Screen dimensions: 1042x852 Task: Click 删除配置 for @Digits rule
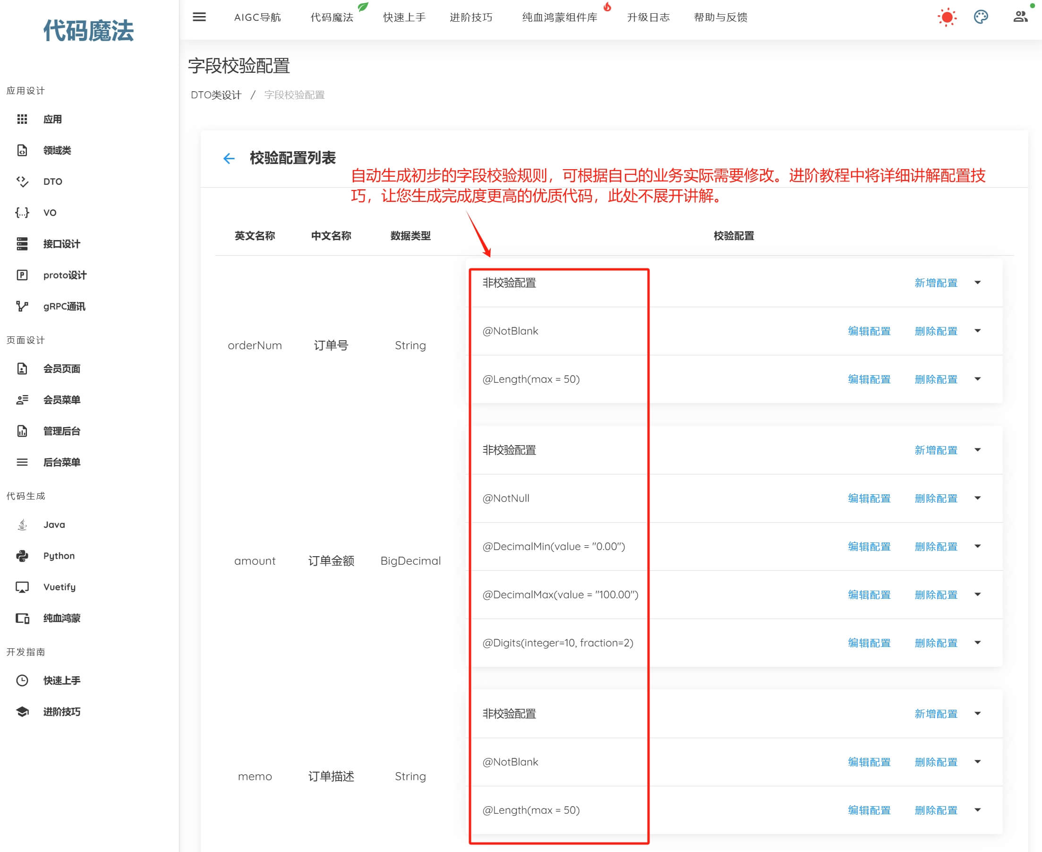point(936,643)
